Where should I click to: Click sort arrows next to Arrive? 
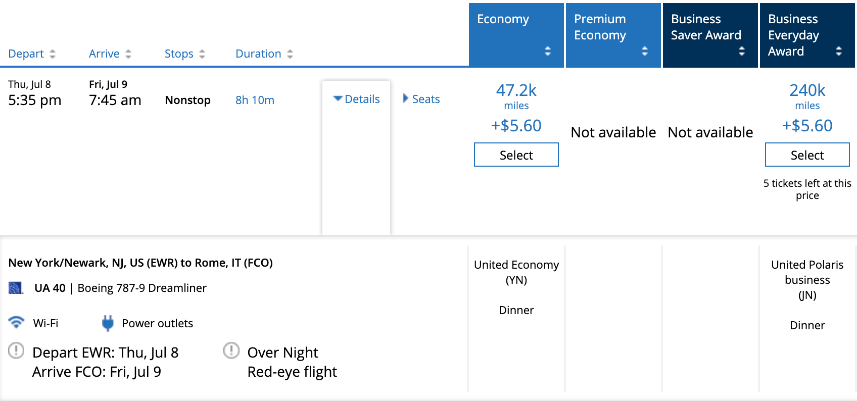(x=128, y=54)
